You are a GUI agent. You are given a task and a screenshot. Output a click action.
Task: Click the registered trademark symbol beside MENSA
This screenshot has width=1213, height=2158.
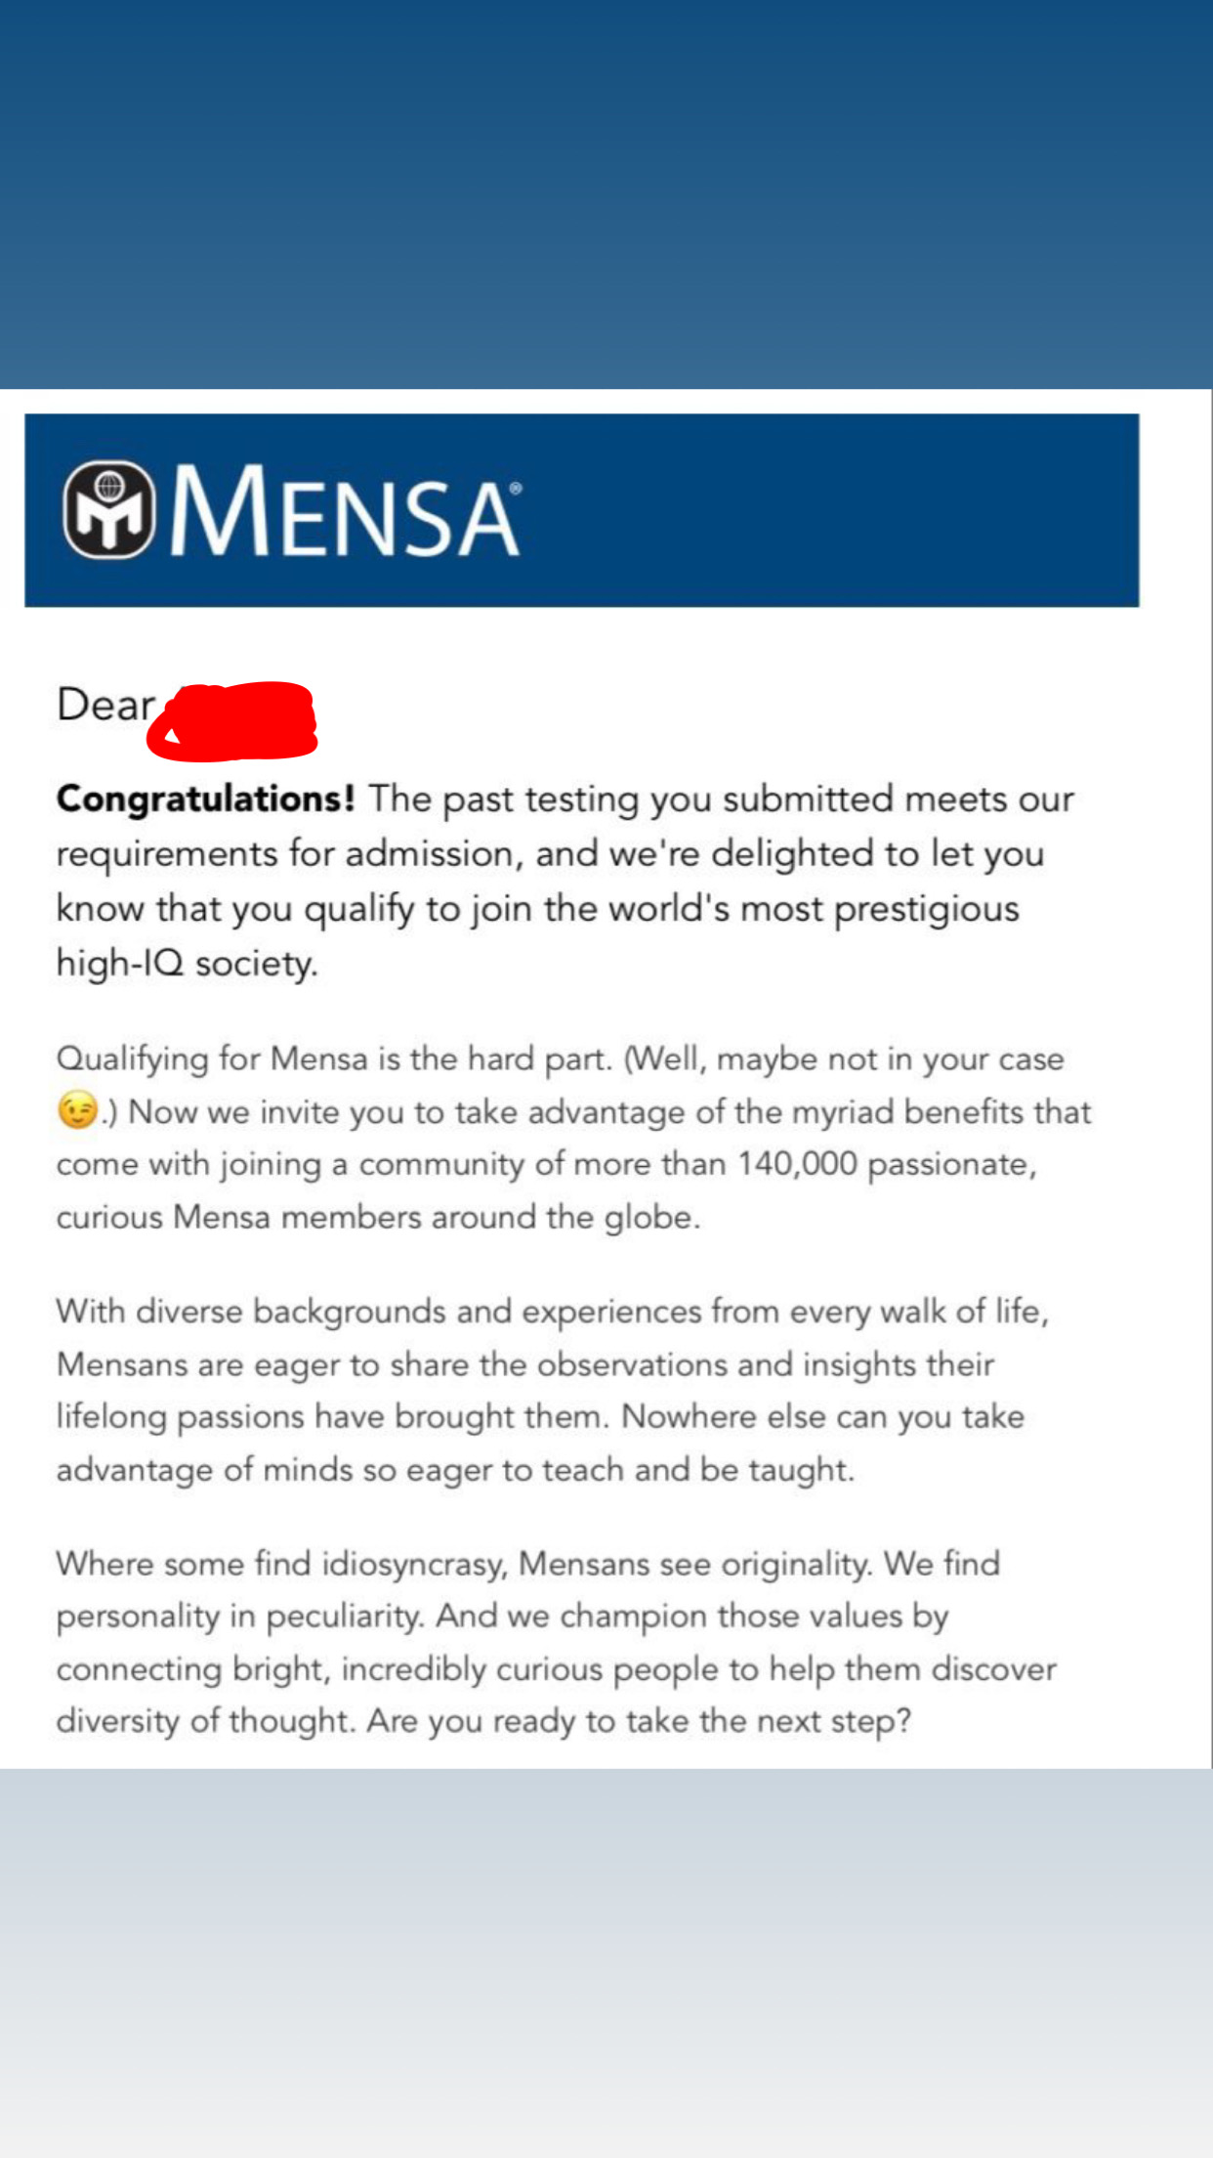[516, 488]
